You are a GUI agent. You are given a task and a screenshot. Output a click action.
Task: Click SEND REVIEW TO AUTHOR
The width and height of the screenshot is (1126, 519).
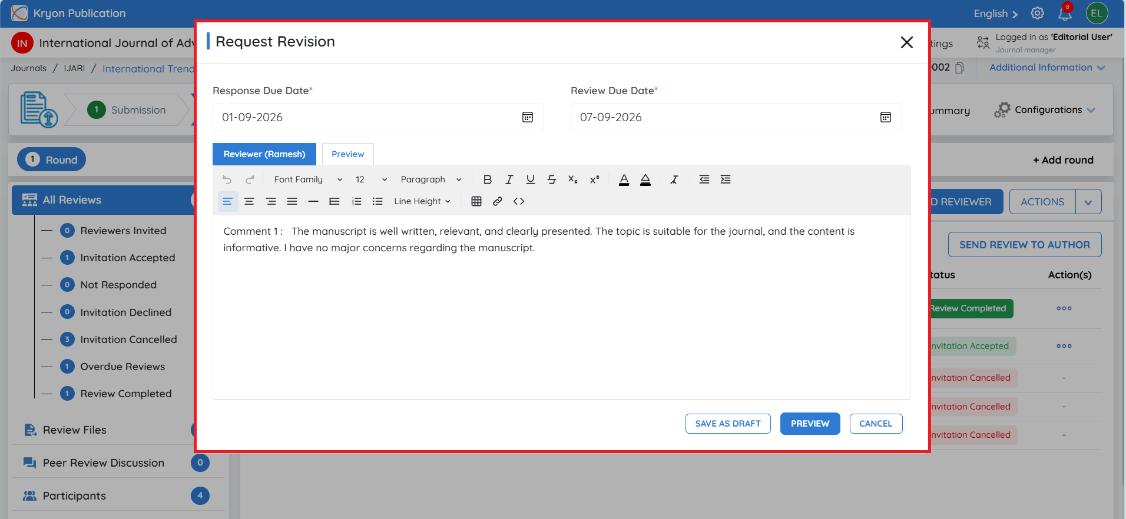pyautogui.click(x=1025, y=245)
